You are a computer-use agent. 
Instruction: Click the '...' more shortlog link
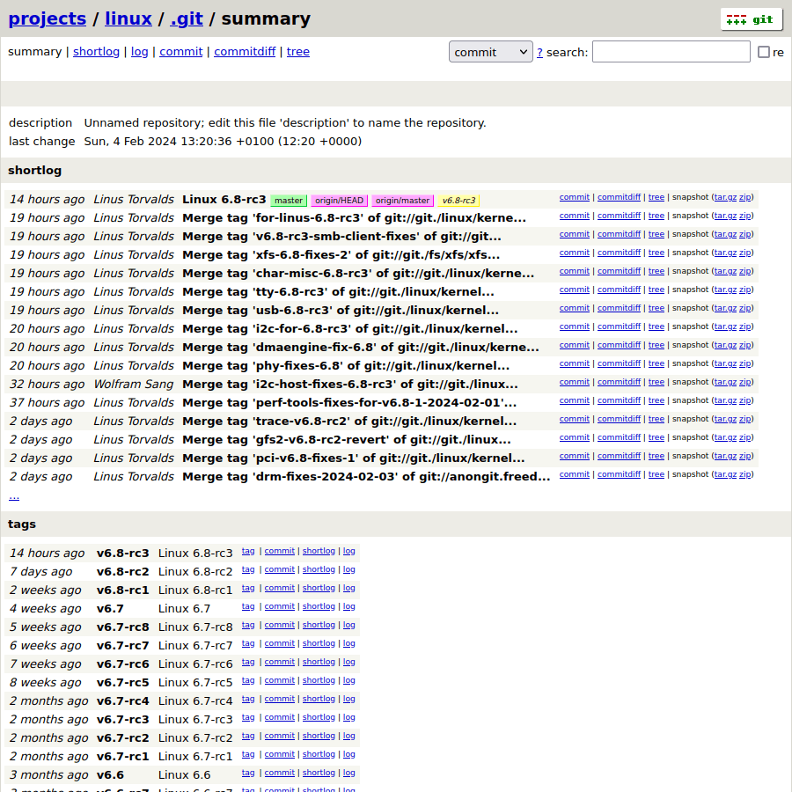[x=14, y=496]
